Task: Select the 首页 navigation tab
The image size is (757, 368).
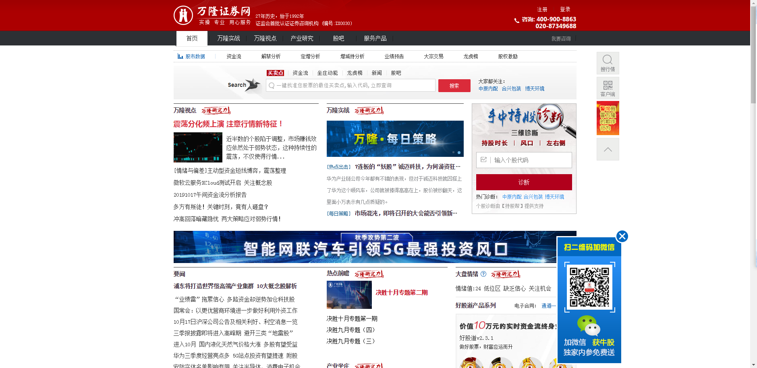Action: [x=192, y=38]
